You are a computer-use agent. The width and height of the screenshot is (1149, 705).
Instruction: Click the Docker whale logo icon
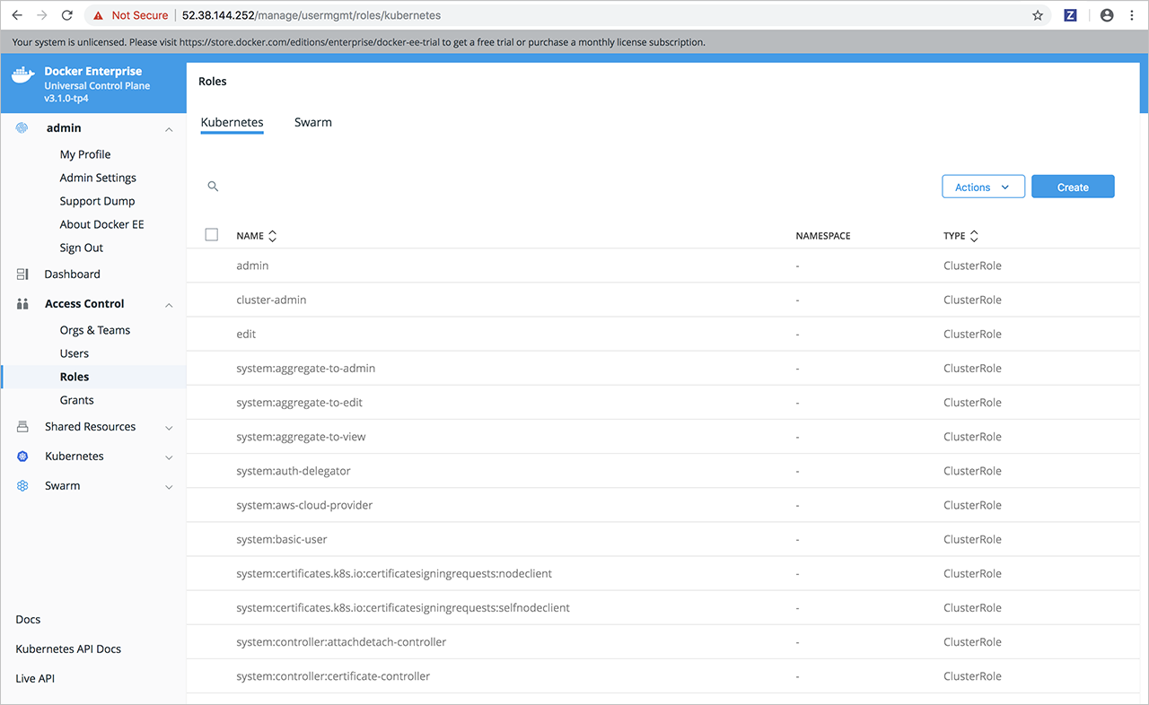[23, 76]
